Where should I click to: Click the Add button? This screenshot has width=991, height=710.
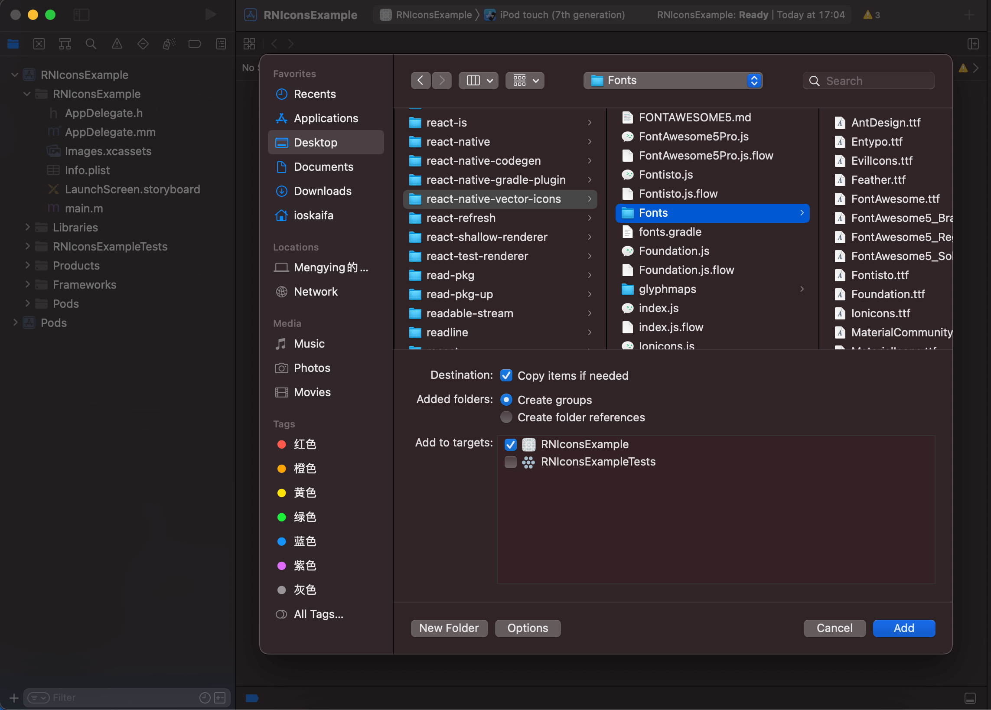(x=903, y=628)
